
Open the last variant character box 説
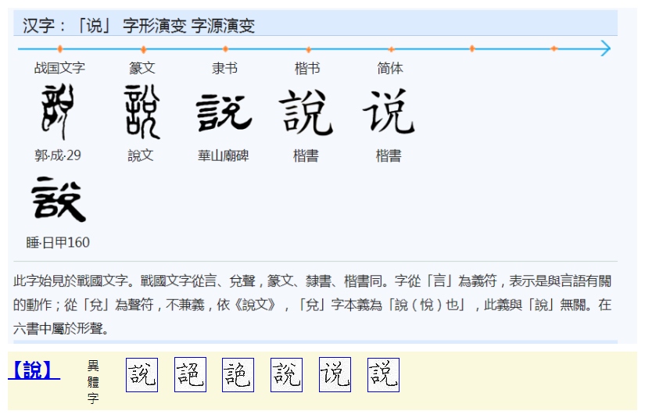[383, 375]
